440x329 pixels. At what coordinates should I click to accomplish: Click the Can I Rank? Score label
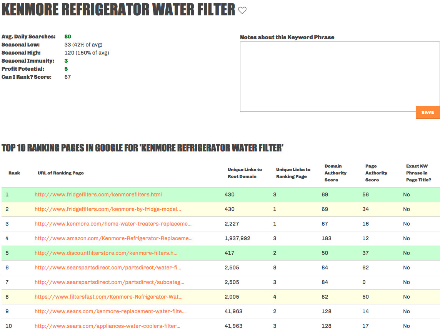pos(27,77)
